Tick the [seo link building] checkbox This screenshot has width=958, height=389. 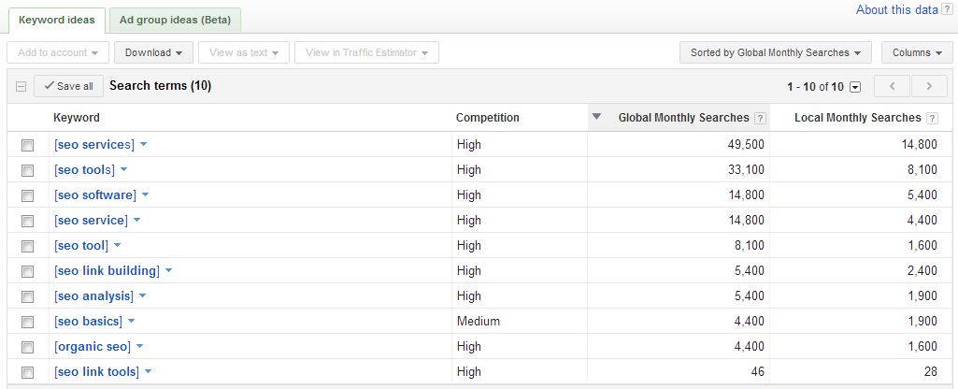[x=27, y=271]
